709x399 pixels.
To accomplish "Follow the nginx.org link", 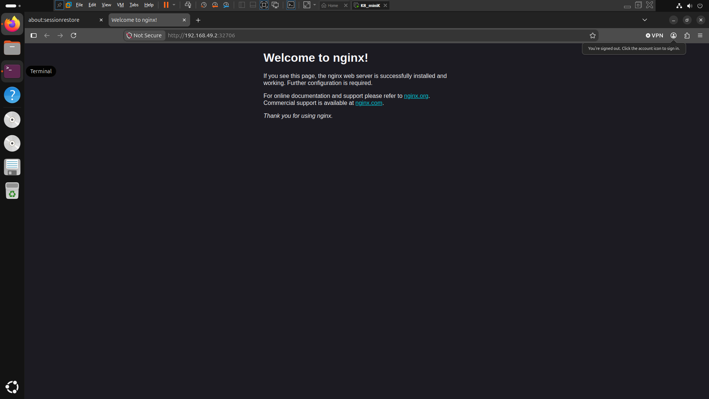I will click(x=416, y=96).
